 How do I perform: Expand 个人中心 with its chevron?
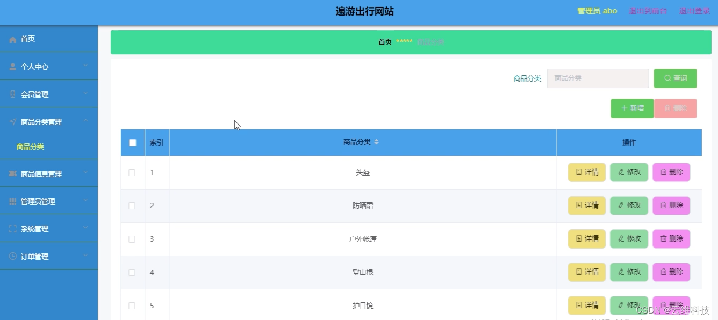coord(86,66)
